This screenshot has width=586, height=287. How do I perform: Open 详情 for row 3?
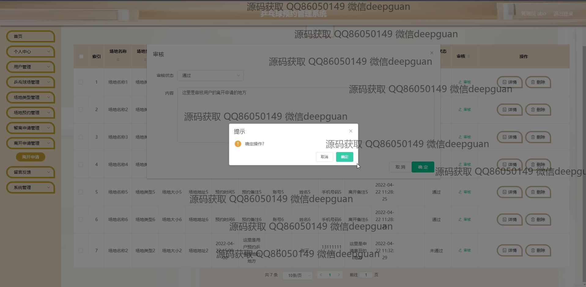pyautogui.click(x=510, y=137)
